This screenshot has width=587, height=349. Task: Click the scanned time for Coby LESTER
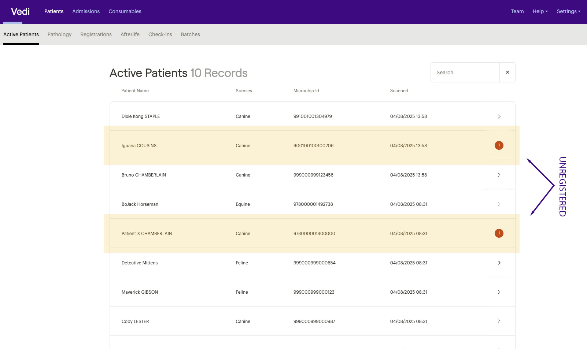[x=409, y=322]
